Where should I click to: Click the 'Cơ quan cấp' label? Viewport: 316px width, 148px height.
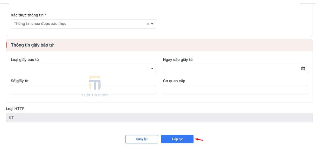pyautogui.click(x=174, y=81)
